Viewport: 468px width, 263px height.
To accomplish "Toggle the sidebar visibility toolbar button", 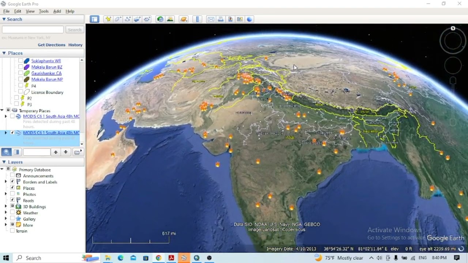I will [95, 19].
